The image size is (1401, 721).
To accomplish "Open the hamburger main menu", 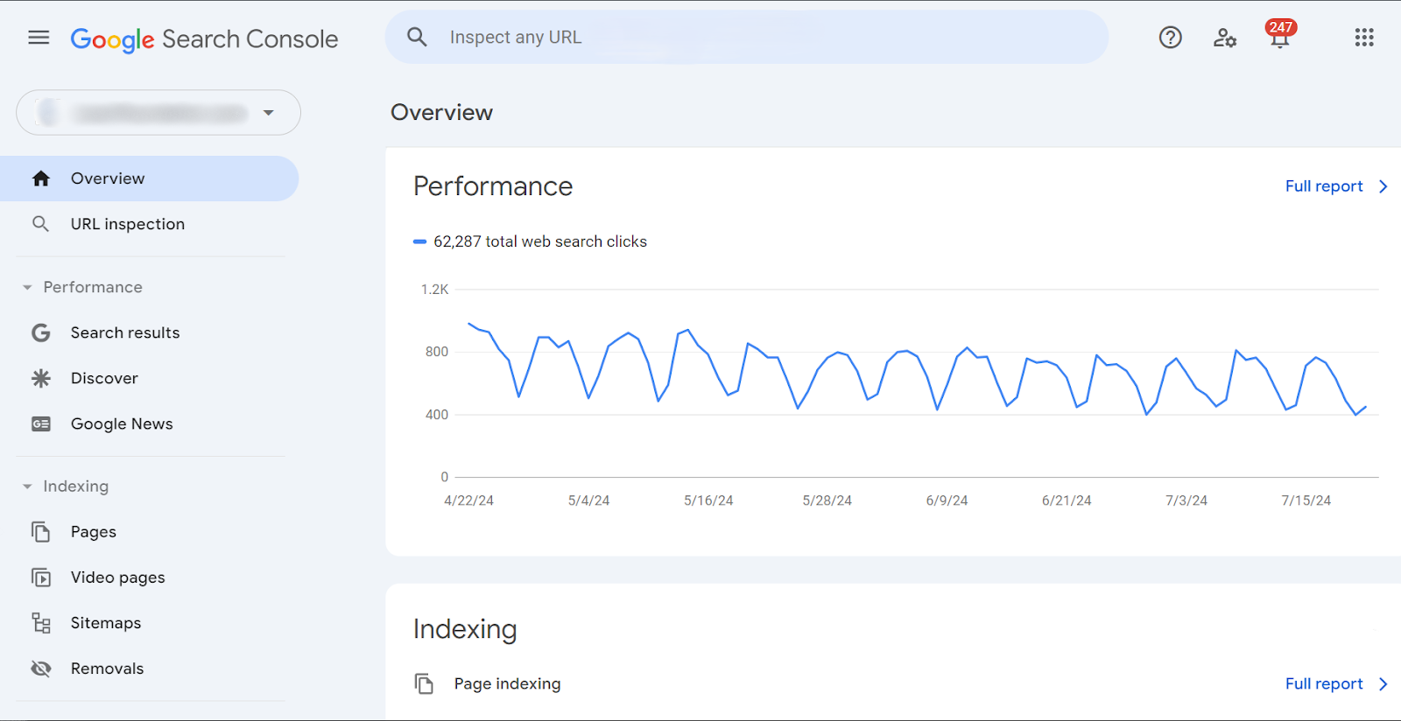I will [39, 38].
